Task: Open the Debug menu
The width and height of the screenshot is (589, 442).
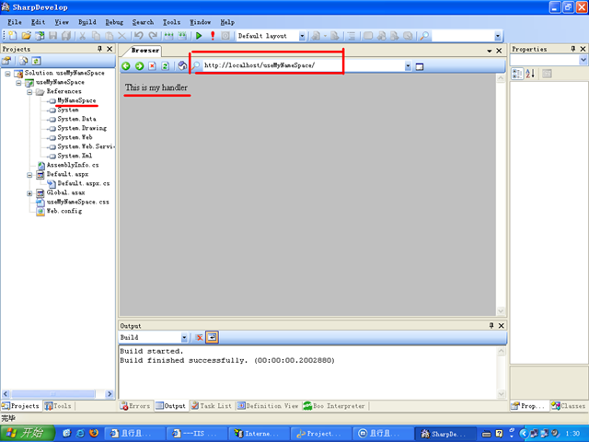Action: tap(114, 22)
